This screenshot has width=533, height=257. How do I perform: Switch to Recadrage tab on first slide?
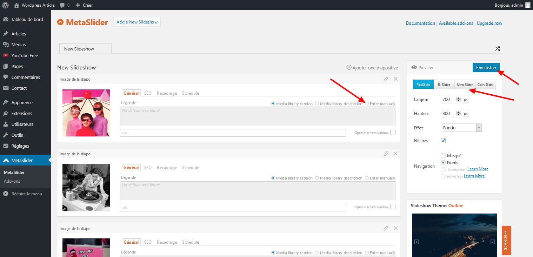167,93
